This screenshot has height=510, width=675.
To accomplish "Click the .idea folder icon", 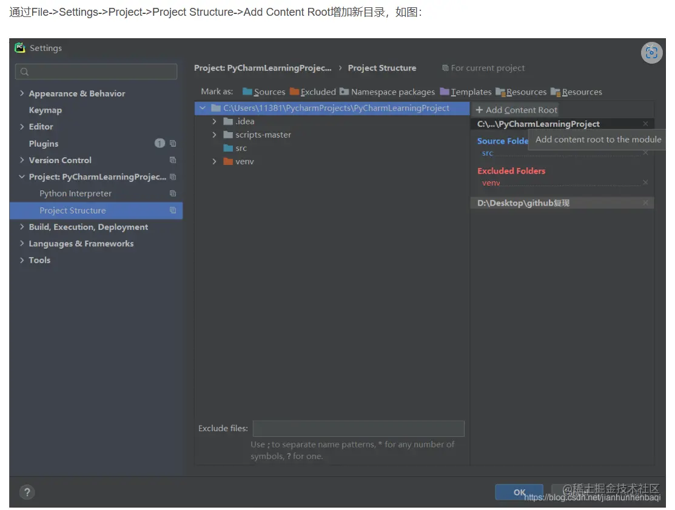I will click(228, 121).
